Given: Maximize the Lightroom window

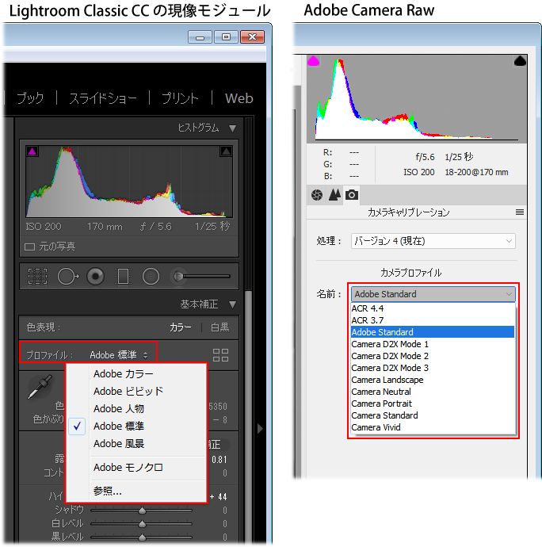Looking at the screenshot, I should (226, 37).
